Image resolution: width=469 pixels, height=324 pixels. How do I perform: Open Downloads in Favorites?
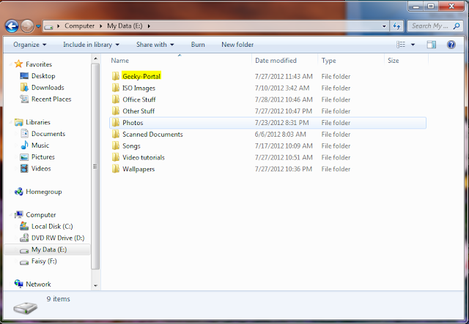click(x=43, y=88)
